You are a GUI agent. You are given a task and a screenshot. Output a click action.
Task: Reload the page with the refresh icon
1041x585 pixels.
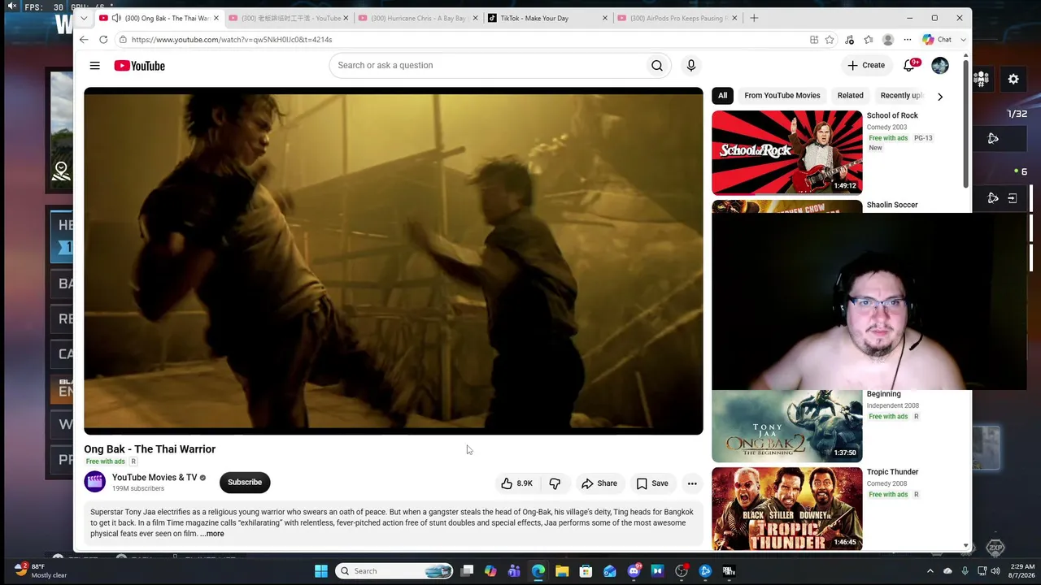(103, 39)
